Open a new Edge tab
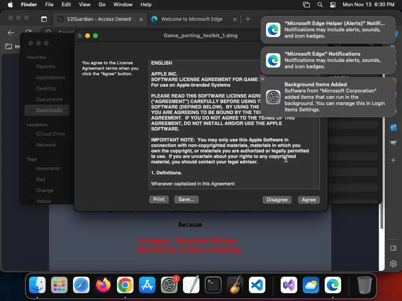Viewport: 402px width, 301px height. (x=248, y=19)
